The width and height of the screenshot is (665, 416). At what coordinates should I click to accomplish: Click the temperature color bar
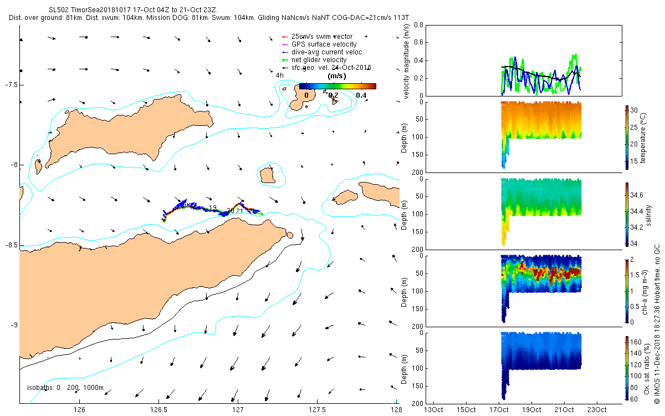(x=627, y=137)
